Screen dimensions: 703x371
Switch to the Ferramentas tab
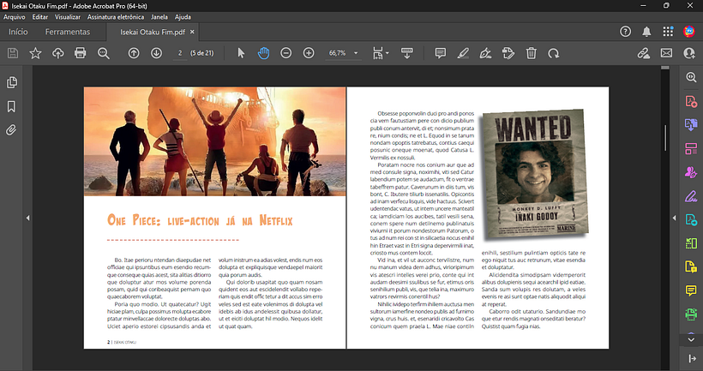[68, 32]
